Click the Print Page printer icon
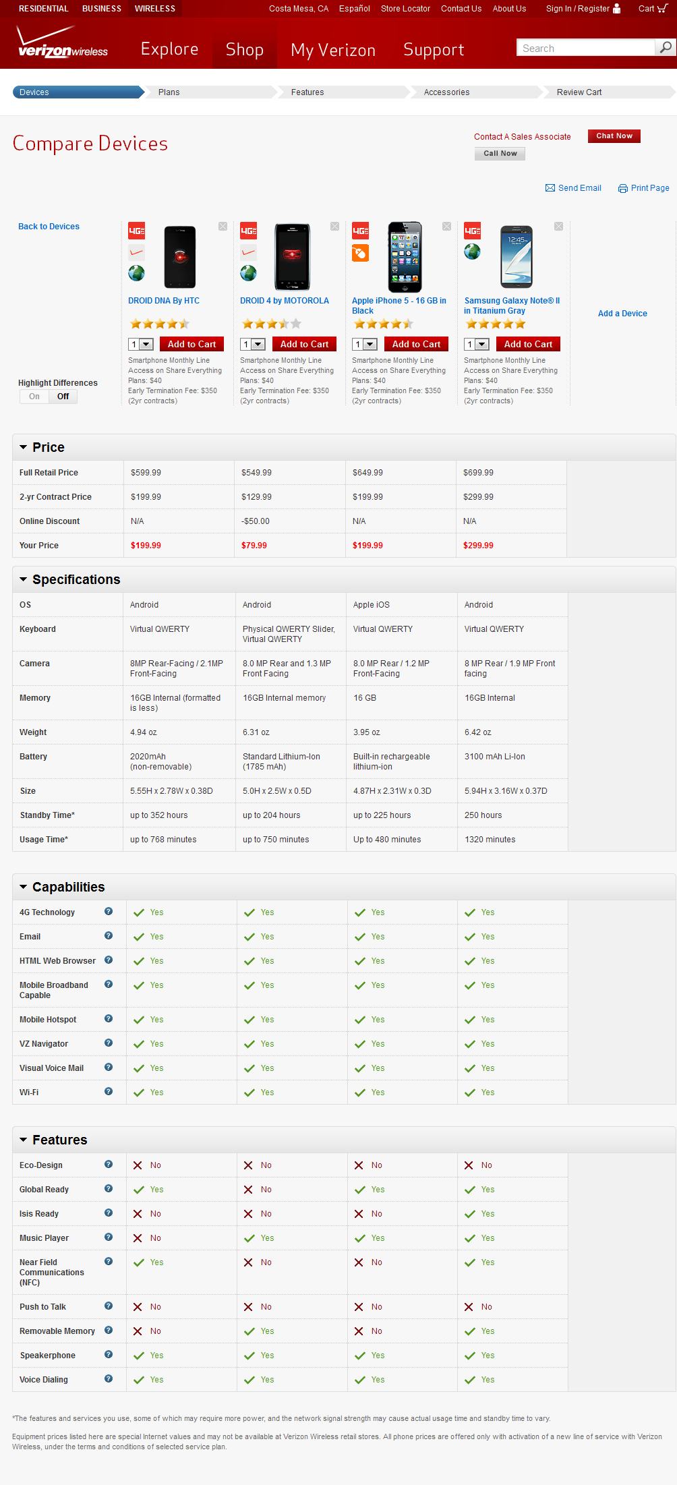This screenshot has width=677, height=1485. tap(622, 189)
